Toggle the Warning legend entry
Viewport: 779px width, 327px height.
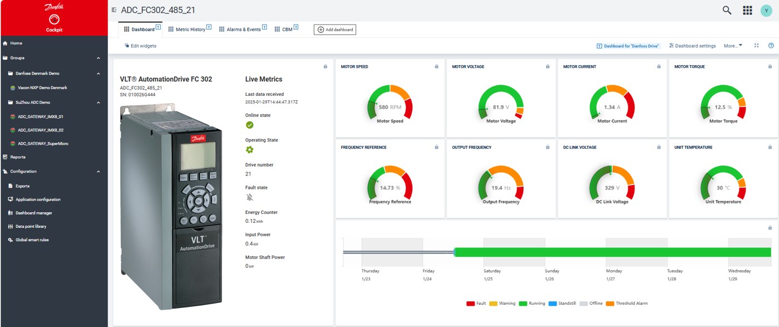(x=502, y=304)
